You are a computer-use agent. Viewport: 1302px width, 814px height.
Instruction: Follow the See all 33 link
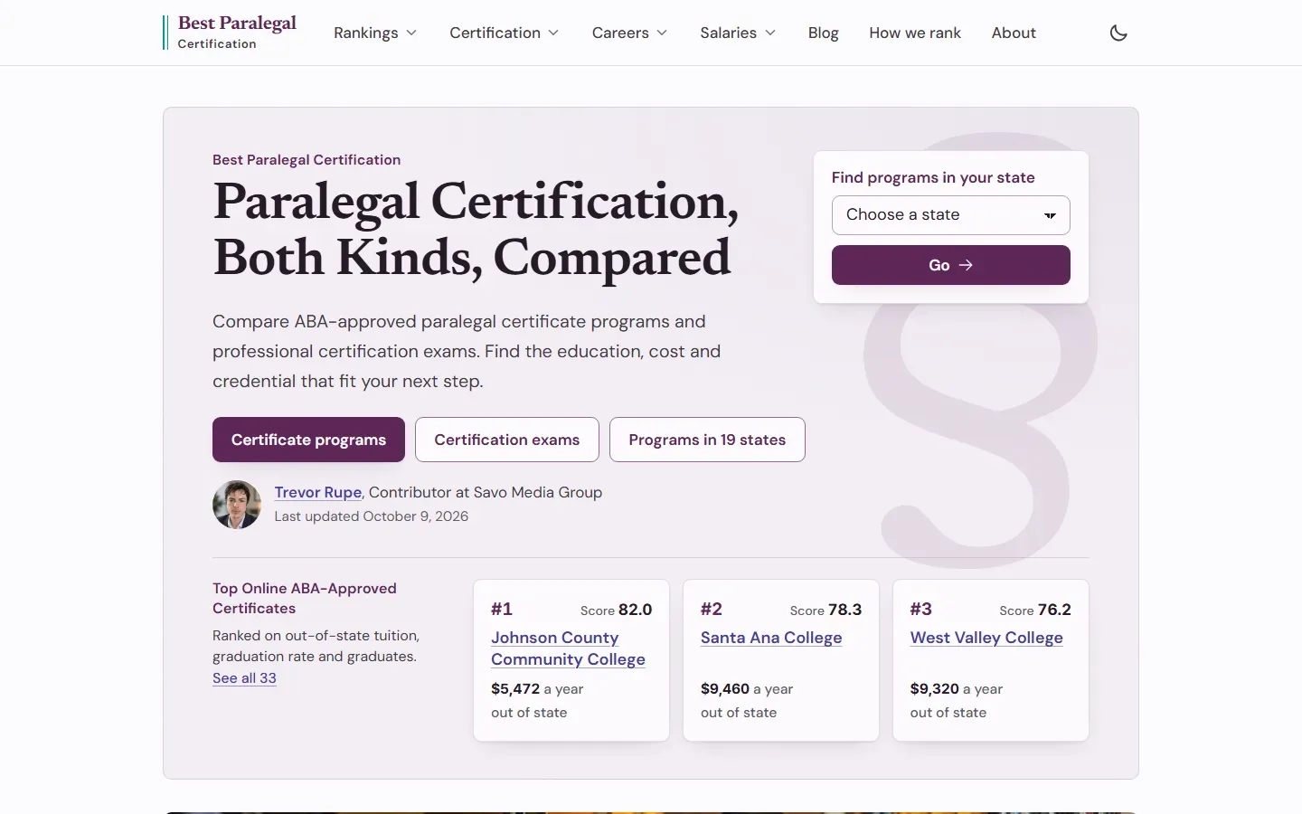(244, 678)
